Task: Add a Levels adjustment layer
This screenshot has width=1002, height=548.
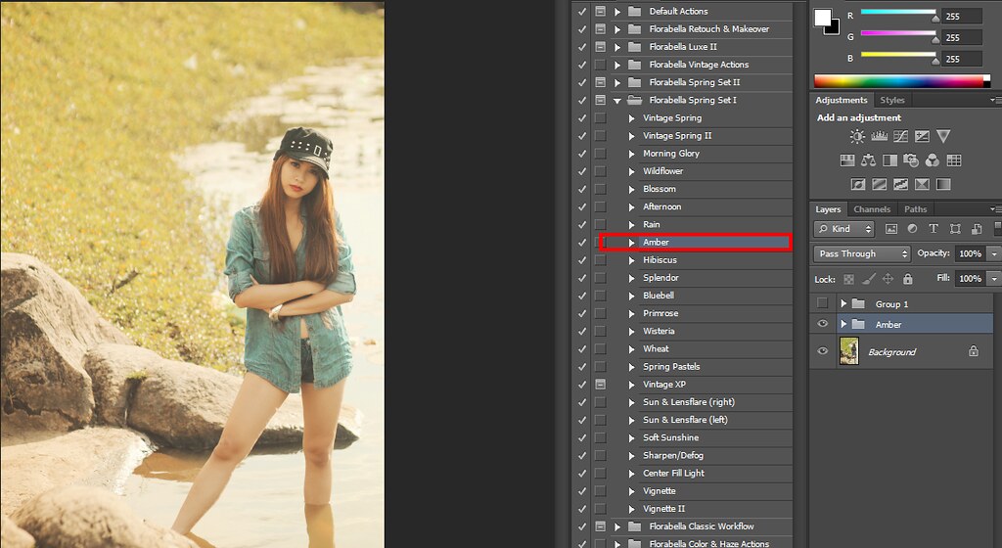Action: (879, 136)
